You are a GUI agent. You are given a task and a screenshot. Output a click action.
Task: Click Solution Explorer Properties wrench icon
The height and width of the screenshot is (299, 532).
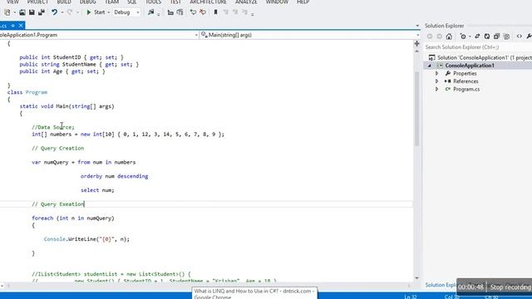point(529,37)
